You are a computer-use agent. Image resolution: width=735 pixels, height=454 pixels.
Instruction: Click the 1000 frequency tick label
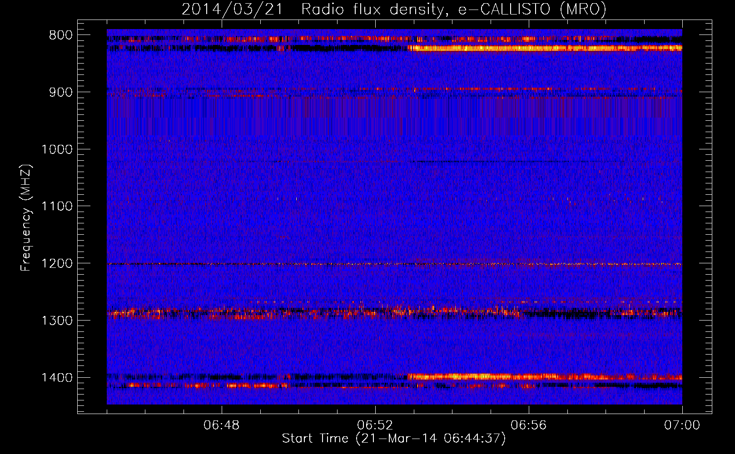pos(57,149)
